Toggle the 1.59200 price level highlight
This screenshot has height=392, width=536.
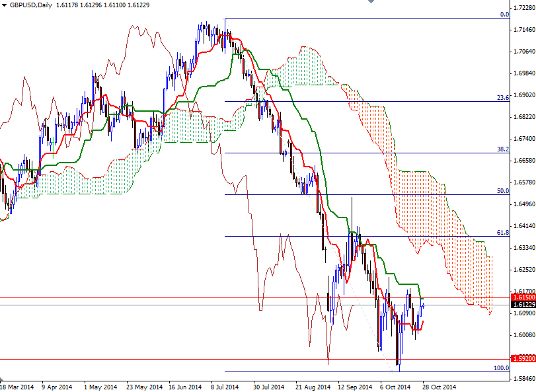tap(519, 358)
